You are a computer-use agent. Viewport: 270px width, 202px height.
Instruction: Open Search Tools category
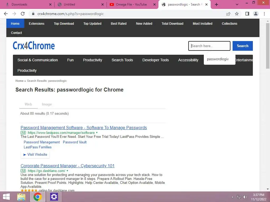[122, 60]
